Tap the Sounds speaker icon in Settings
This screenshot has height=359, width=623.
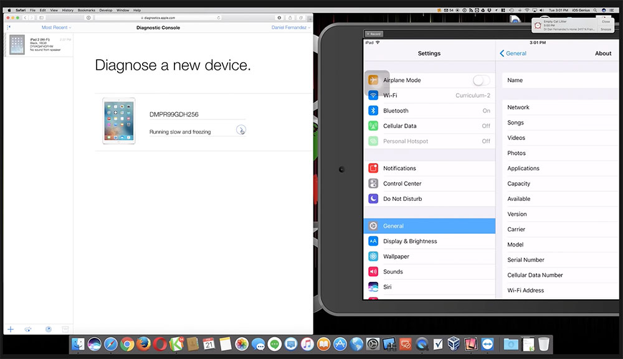pos(373,272)
